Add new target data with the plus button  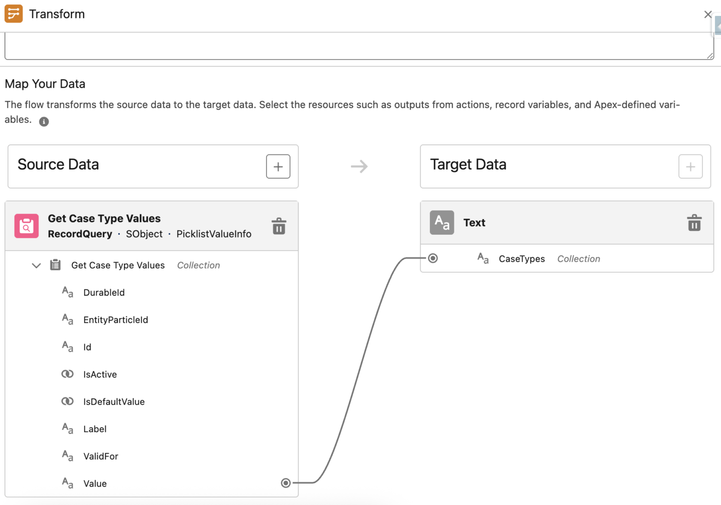tap(690, 166)
